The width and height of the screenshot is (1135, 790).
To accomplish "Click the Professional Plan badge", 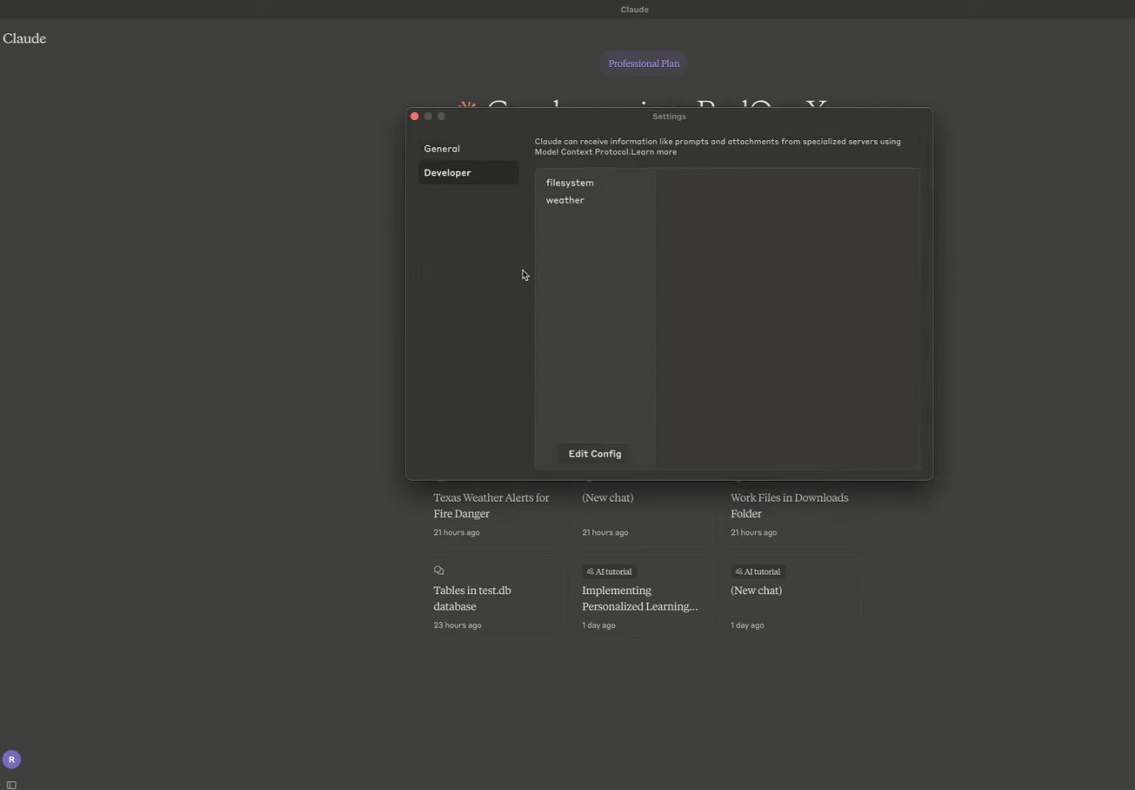I will [643, 62].
